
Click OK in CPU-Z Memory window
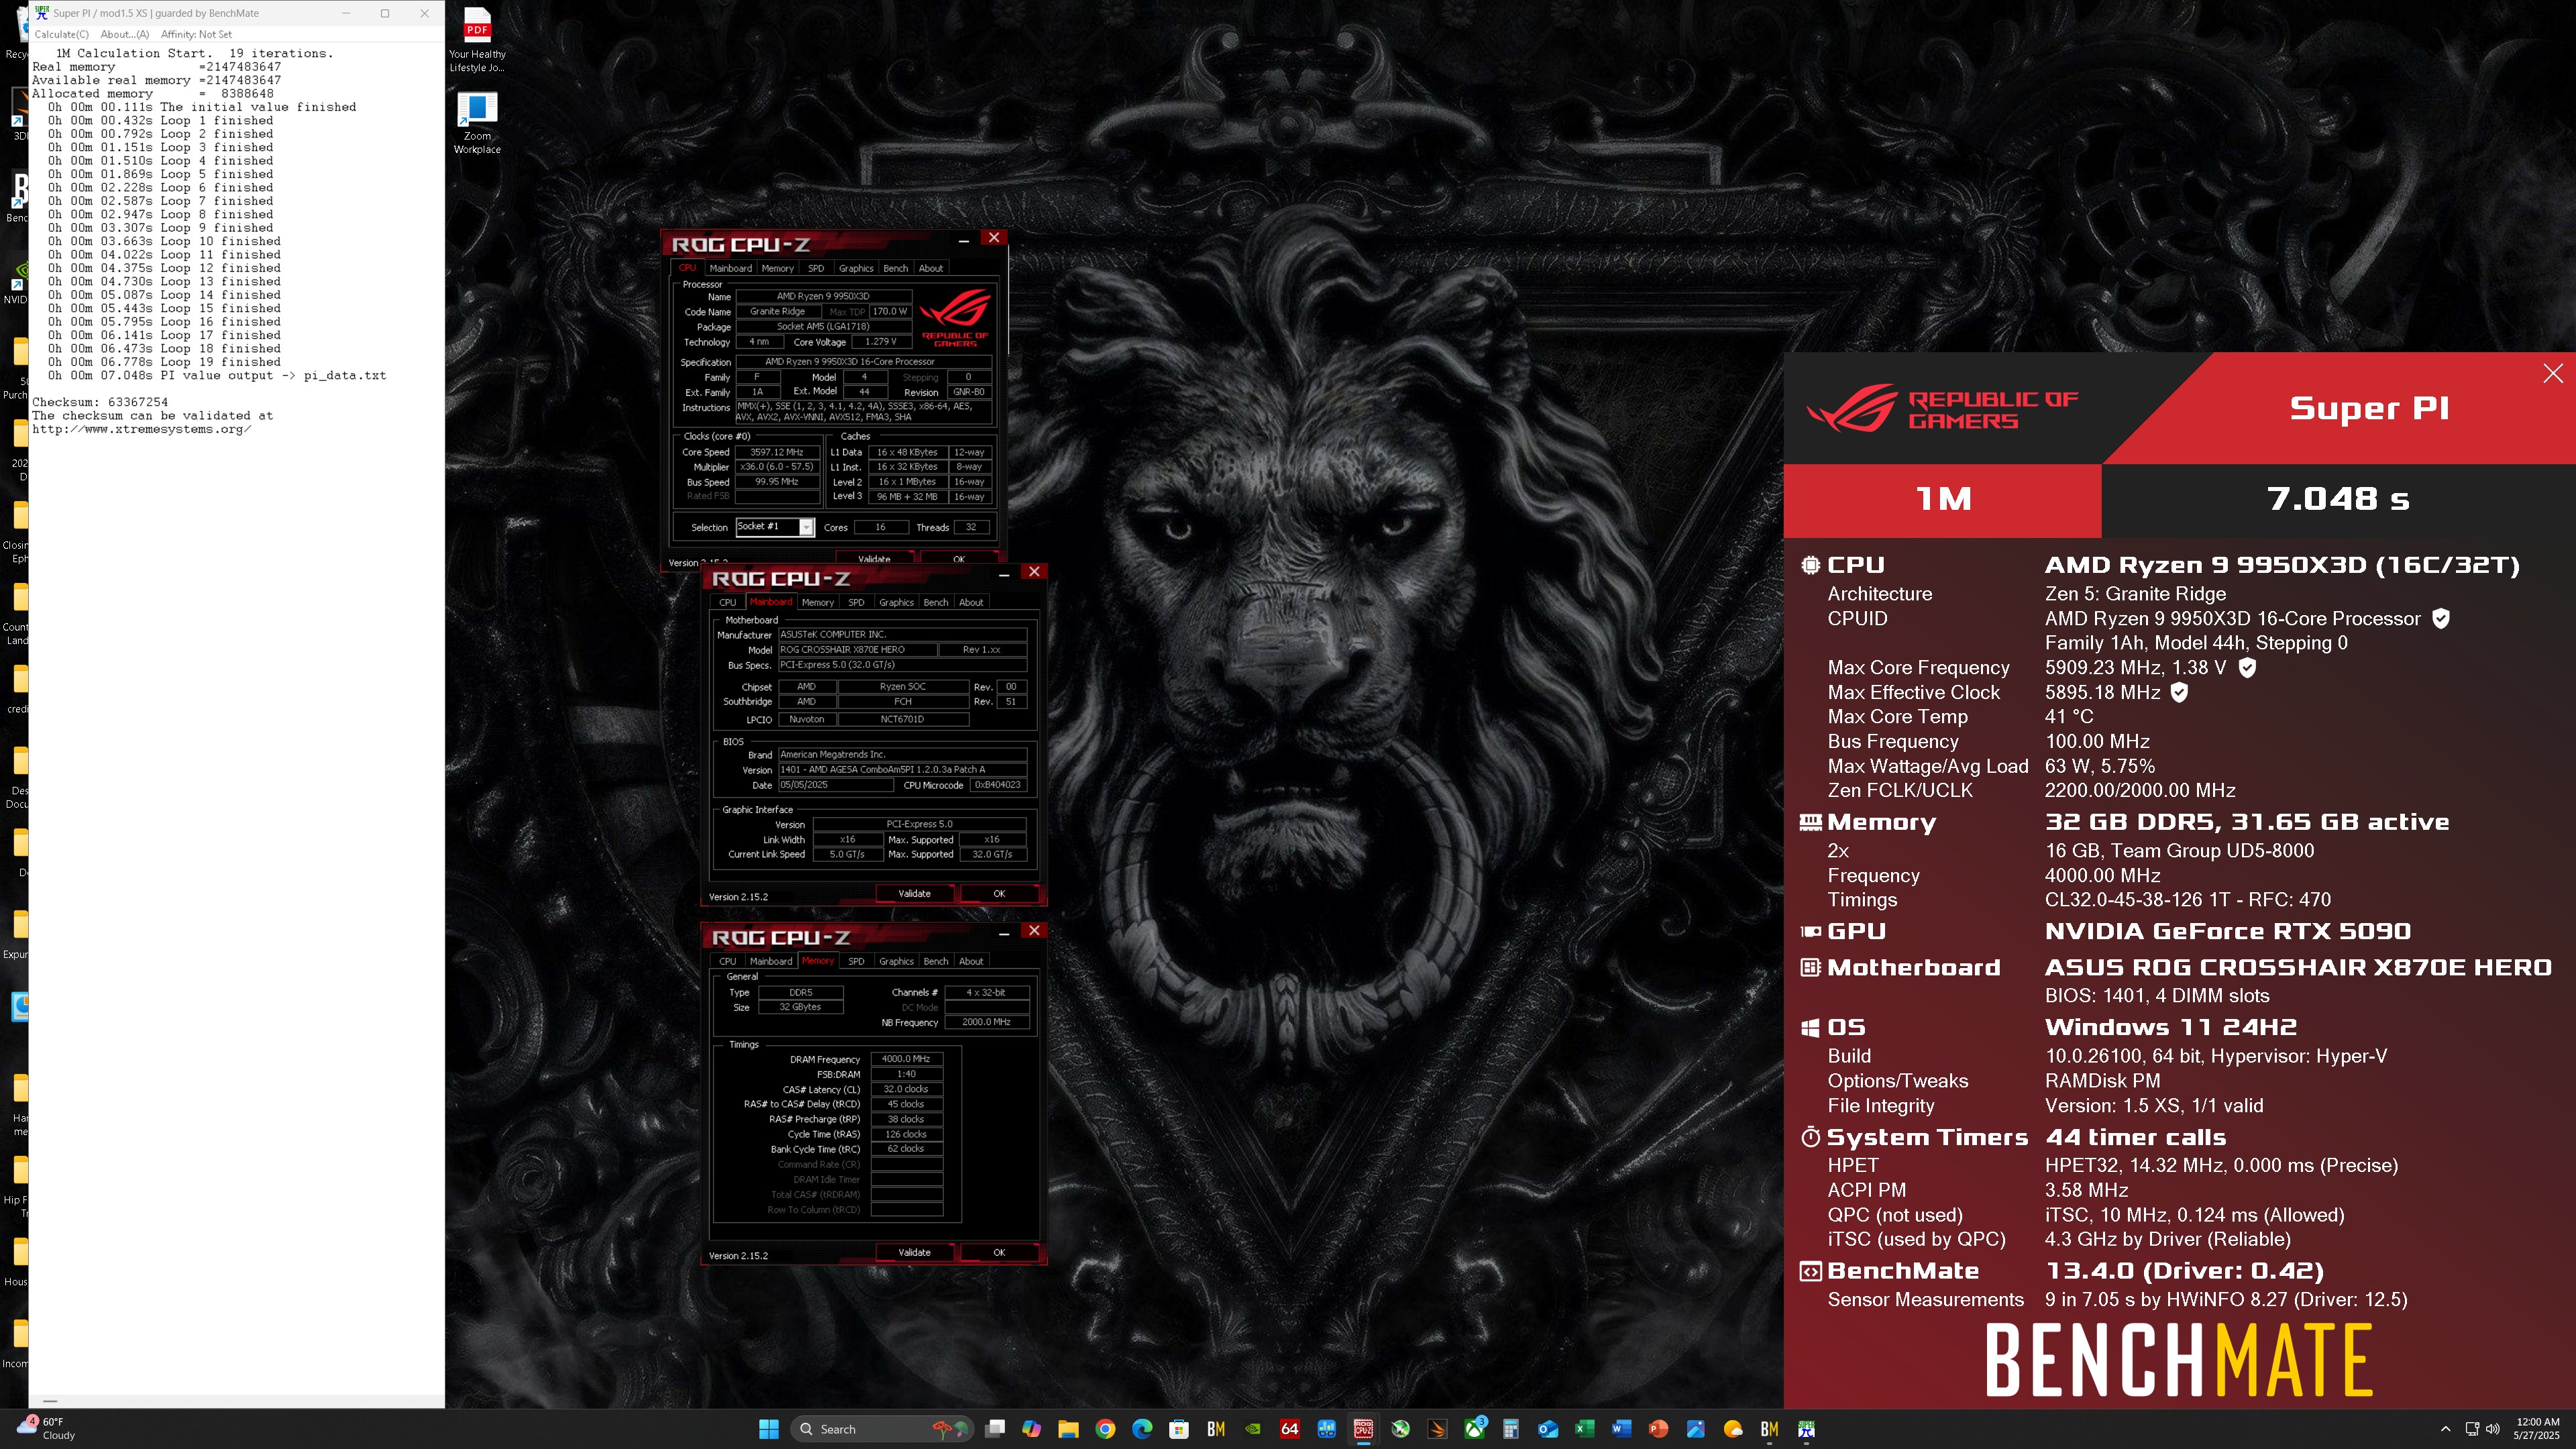(999, 1252)
